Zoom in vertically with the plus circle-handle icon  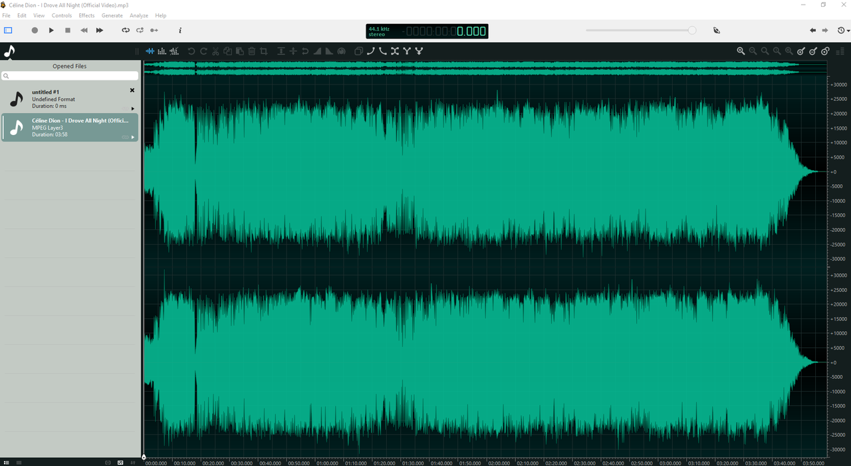coord(801,51)
